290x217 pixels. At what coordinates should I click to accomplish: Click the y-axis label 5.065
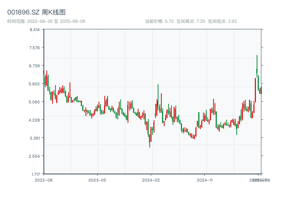tap(34, 102)
